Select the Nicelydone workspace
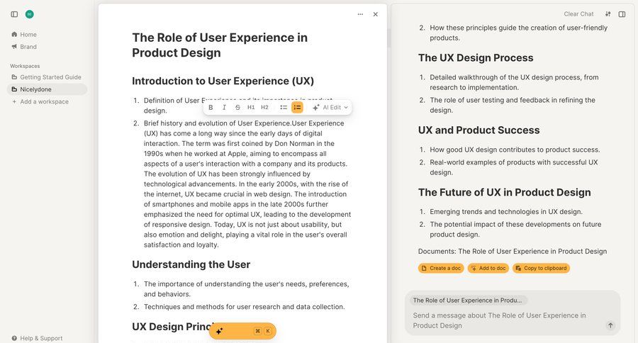 pos(47,89)
